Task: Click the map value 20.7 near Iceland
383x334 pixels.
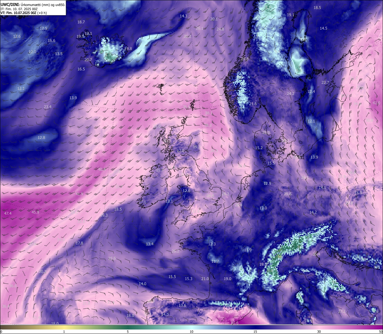Action: tap(88, 60)
